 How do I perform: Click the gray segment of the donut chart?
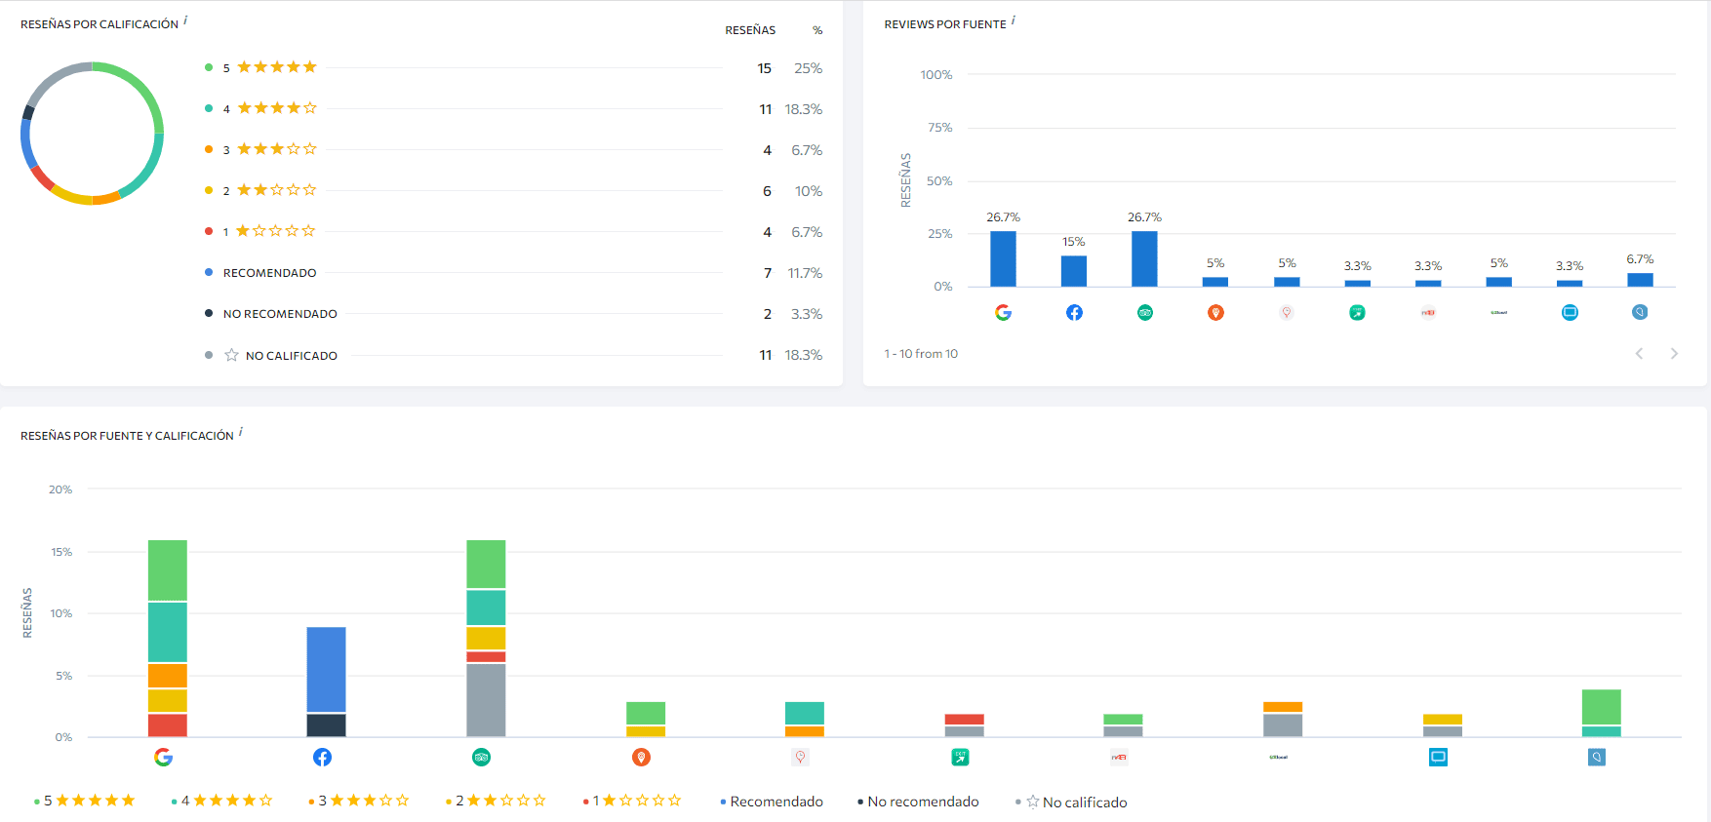55,77
